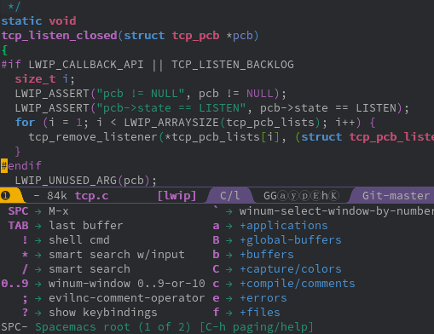Image resolution: width=434 pixels, height=334 pixels.
Task: Select '? → show keybindings' entry
Action: click(x=90, y=313)
